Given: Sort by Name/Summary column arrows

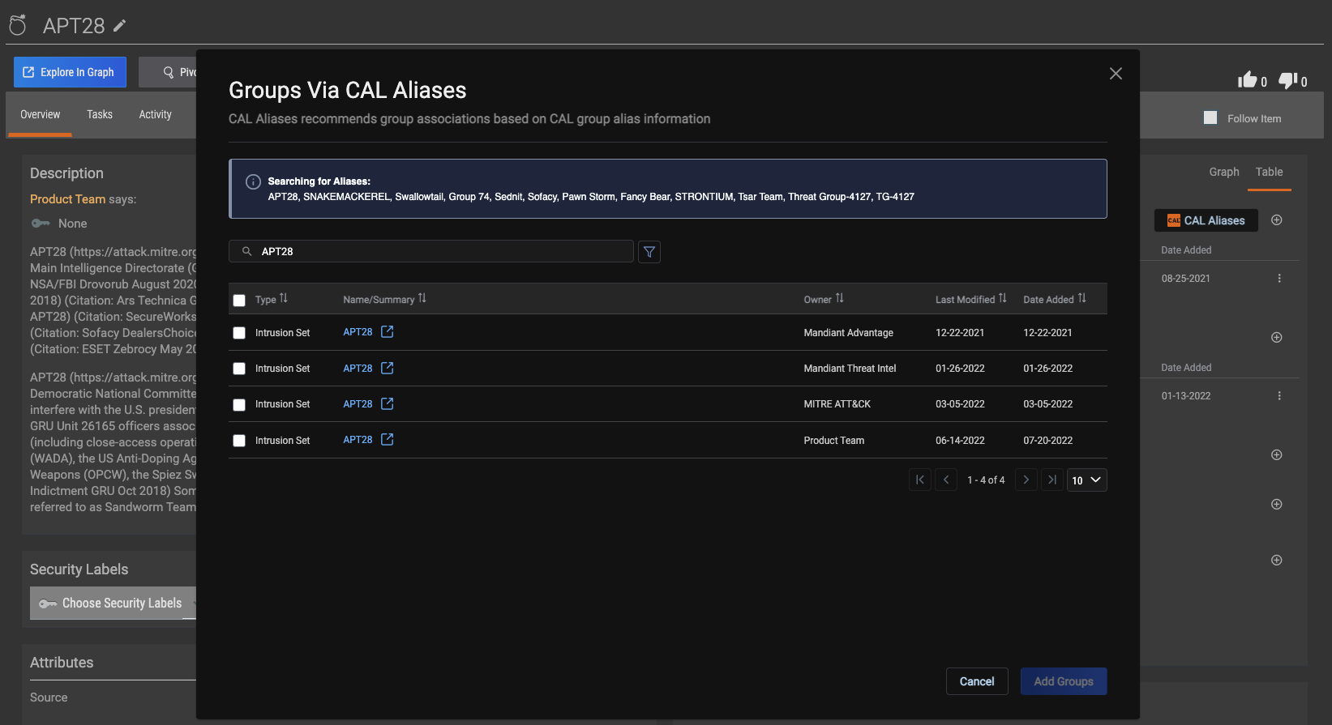Looking at the screenshot, I should [422, 299].
